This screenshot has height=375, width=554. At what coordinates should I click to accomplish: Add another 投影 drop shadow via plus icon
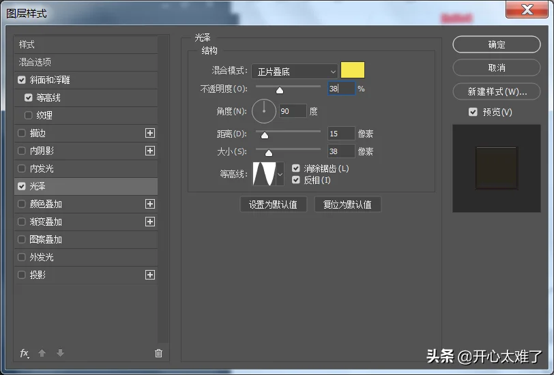(x=150, y=275)
